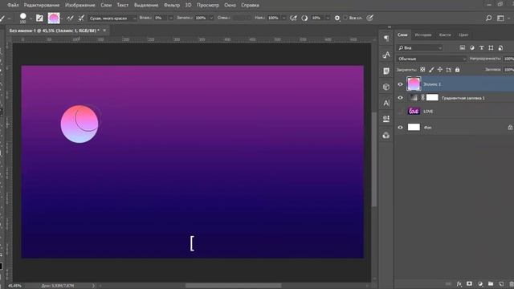Open the Character Styles panel icon

coord(386,119)
